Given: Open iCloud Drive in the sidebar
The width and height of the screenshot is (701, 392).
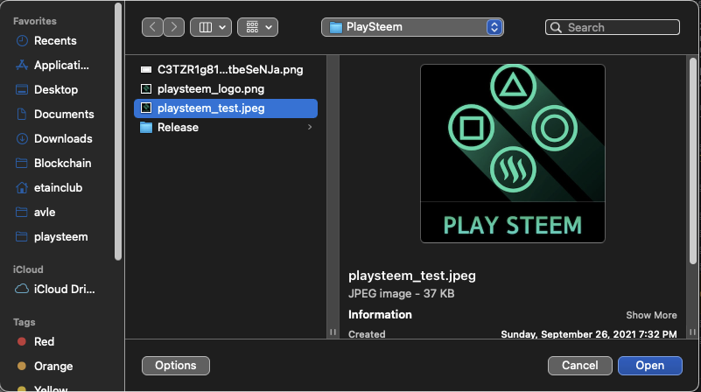Looking at the screenshot, I should click(x=65, y=290).
